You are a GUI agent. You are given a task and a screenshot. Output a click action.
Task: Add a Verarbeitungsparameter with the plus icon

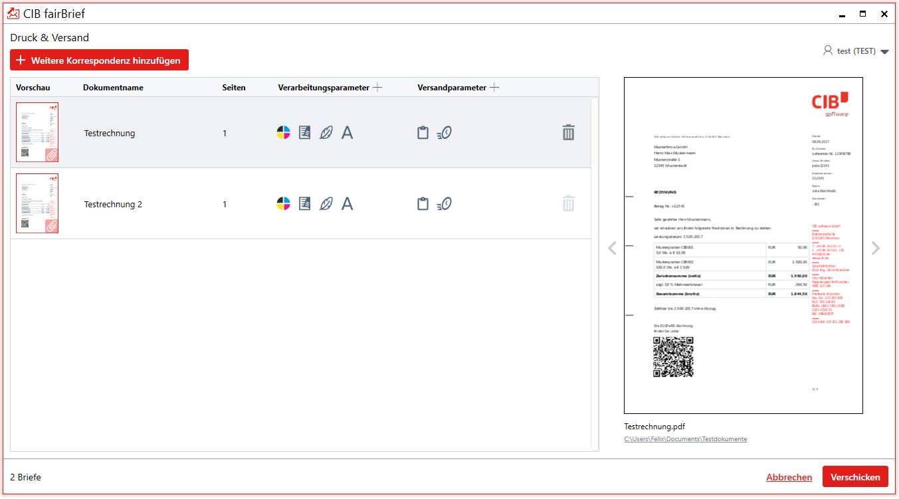[x=377, y=87]
